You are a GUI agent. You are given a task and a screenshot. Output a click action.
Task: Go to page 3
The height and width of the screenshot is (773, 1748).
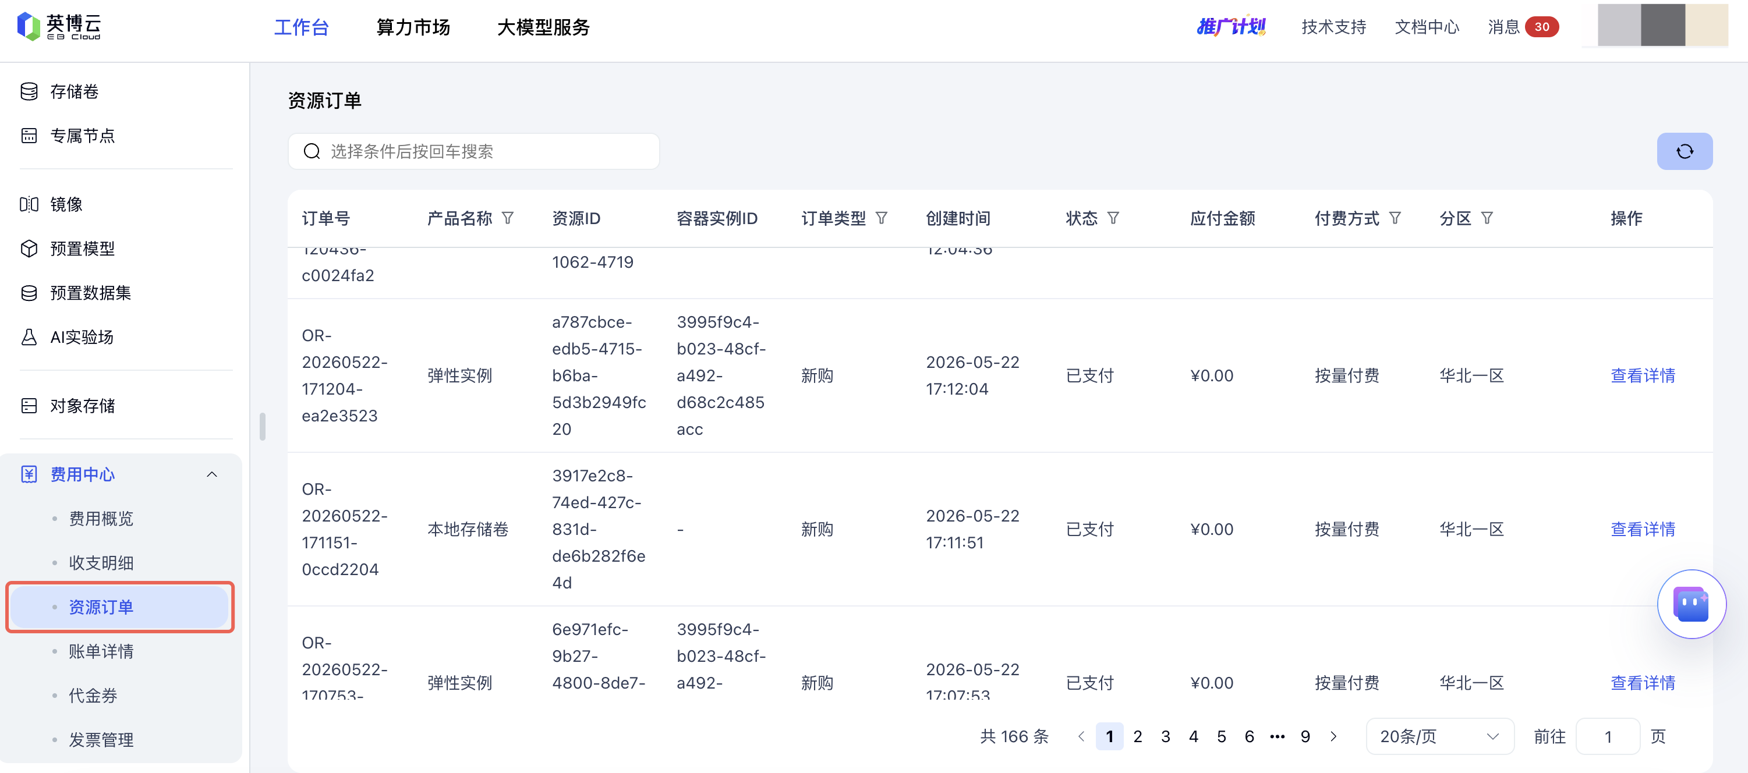(1165, 736)
